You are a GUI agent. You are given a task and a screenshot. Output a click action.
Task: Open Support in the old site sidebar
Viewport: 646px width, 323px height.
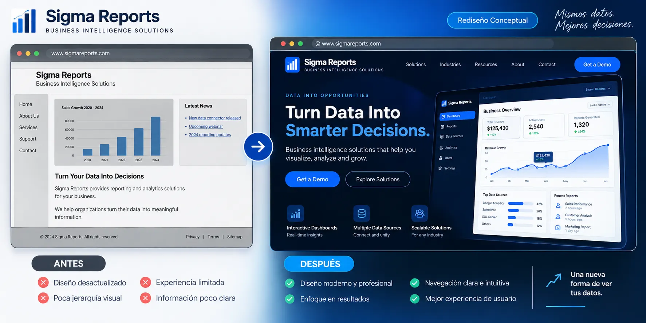28,139
